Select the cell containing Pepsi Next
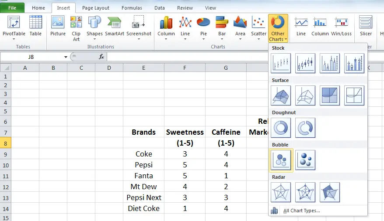384x221 pixels. pos(143,197)
